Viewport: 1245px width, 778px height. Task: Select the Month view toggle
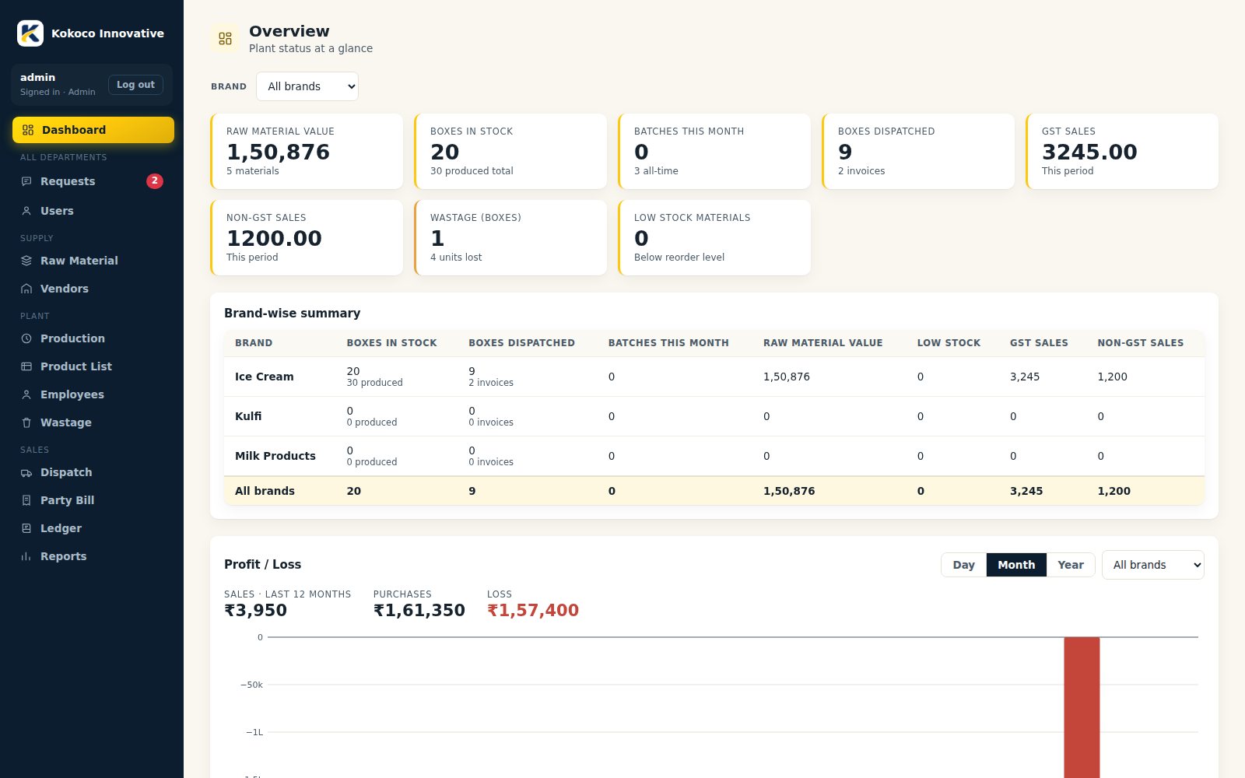point(1016,565)
